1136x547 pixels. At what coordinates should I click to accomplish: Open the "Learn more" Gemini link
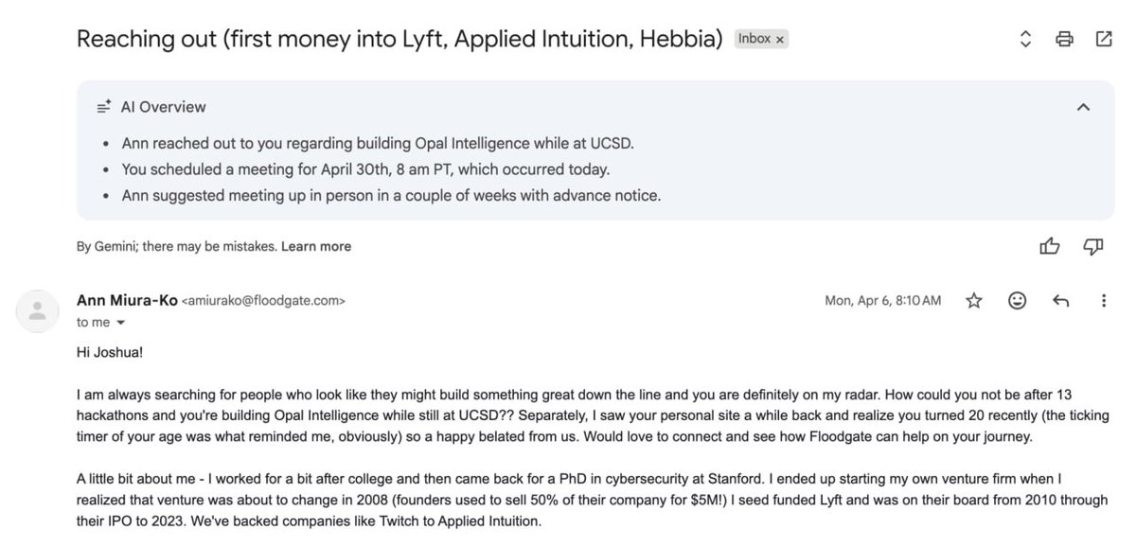pyautogui.click(x=316, y=246)
